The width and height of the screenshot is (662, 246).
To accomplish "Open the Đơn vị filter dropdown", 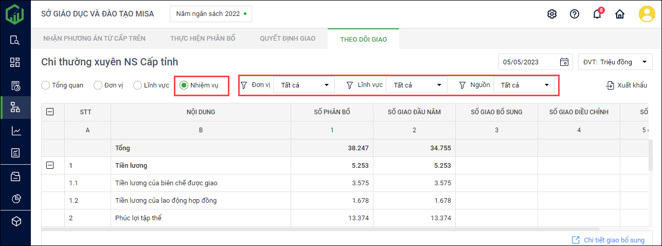I will [x=303, y=85].
